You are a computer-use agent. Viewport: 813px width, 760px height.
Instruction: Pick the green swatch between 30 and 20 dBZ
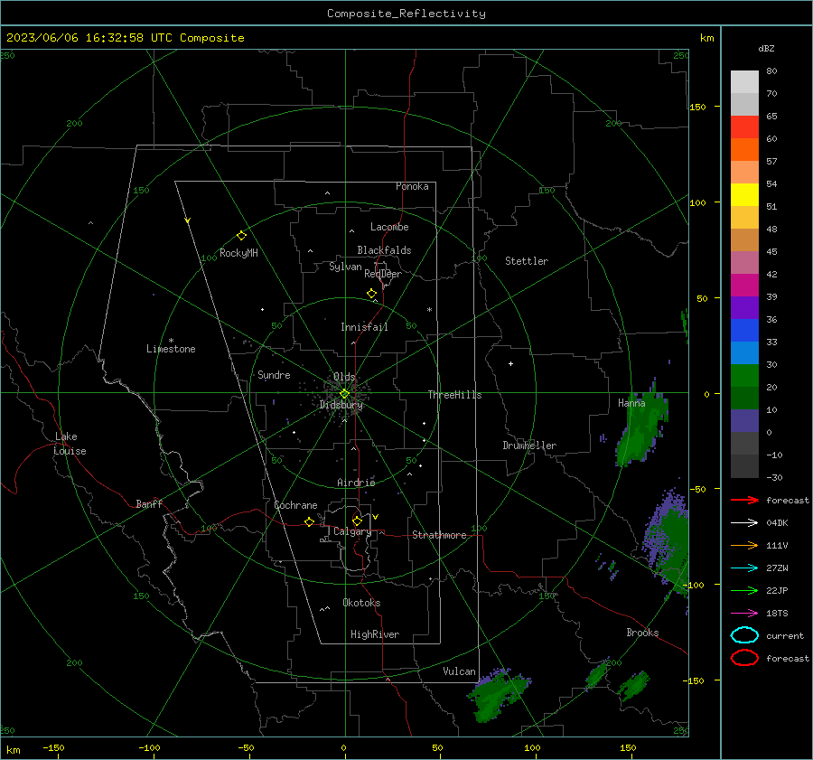(x=744, y=376)
